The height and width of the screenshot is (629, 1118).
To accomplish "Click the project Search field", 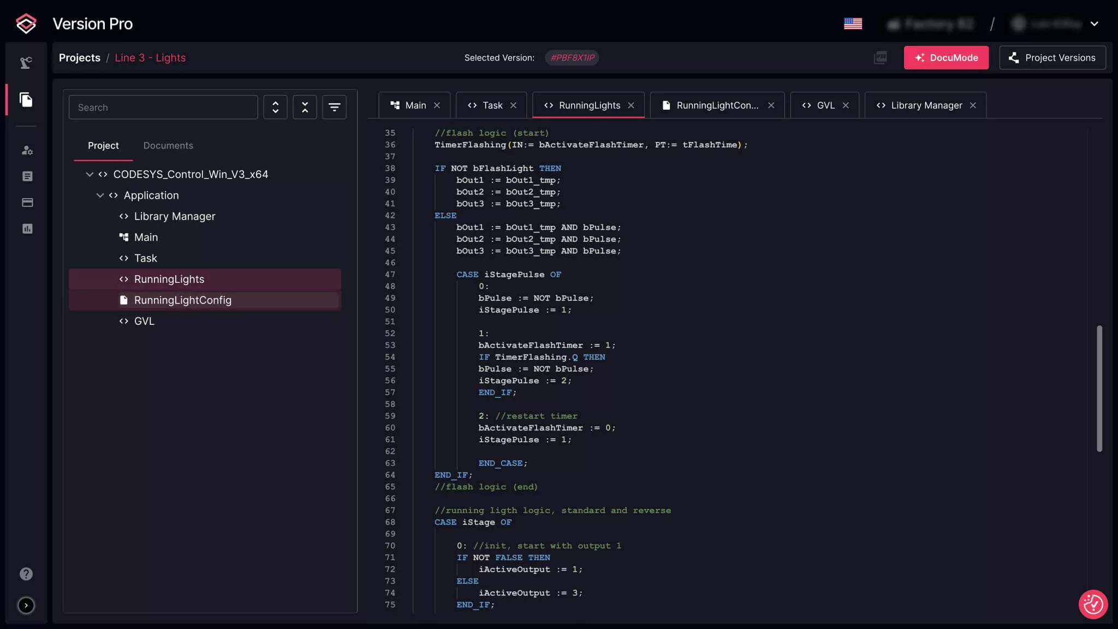I will [163, 108].
